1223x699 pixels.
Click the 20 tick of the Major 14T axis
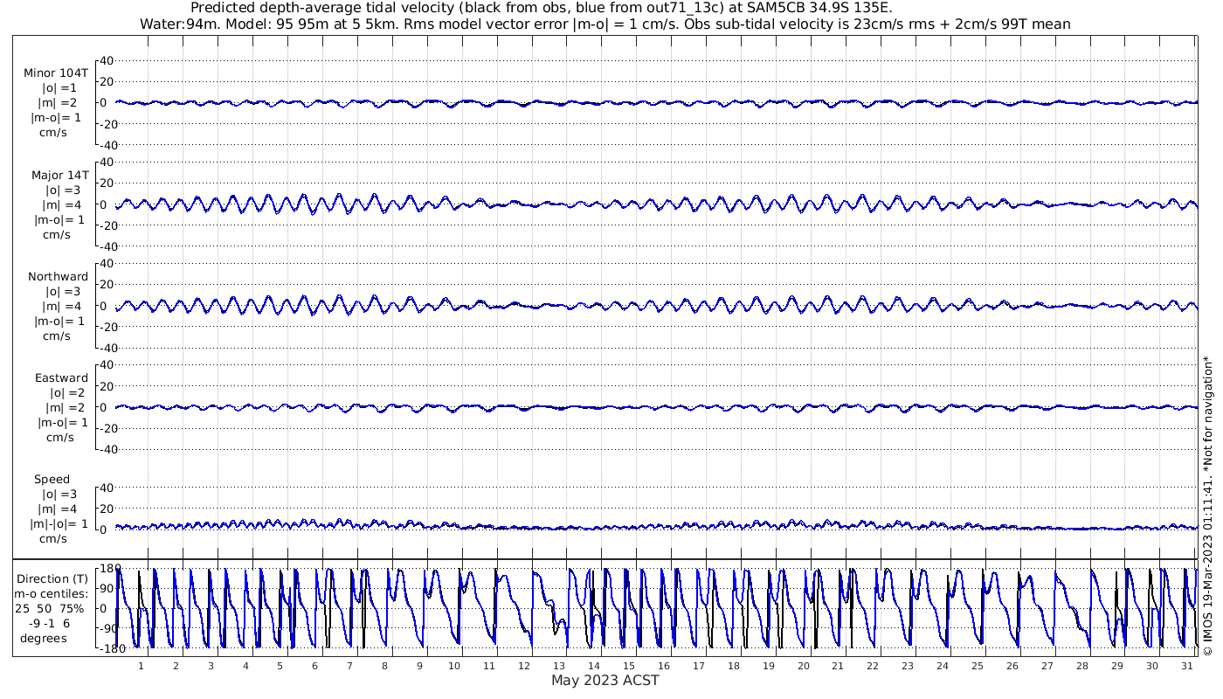107,183
